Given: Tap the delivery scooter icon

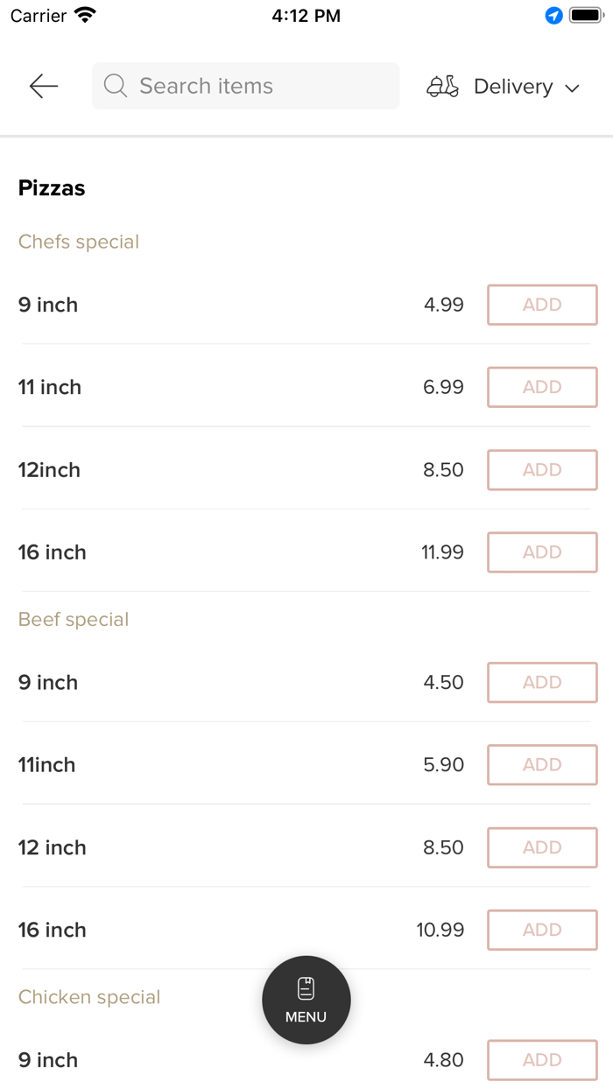Looking at the screenshot, I should click(x=442, y=86).
